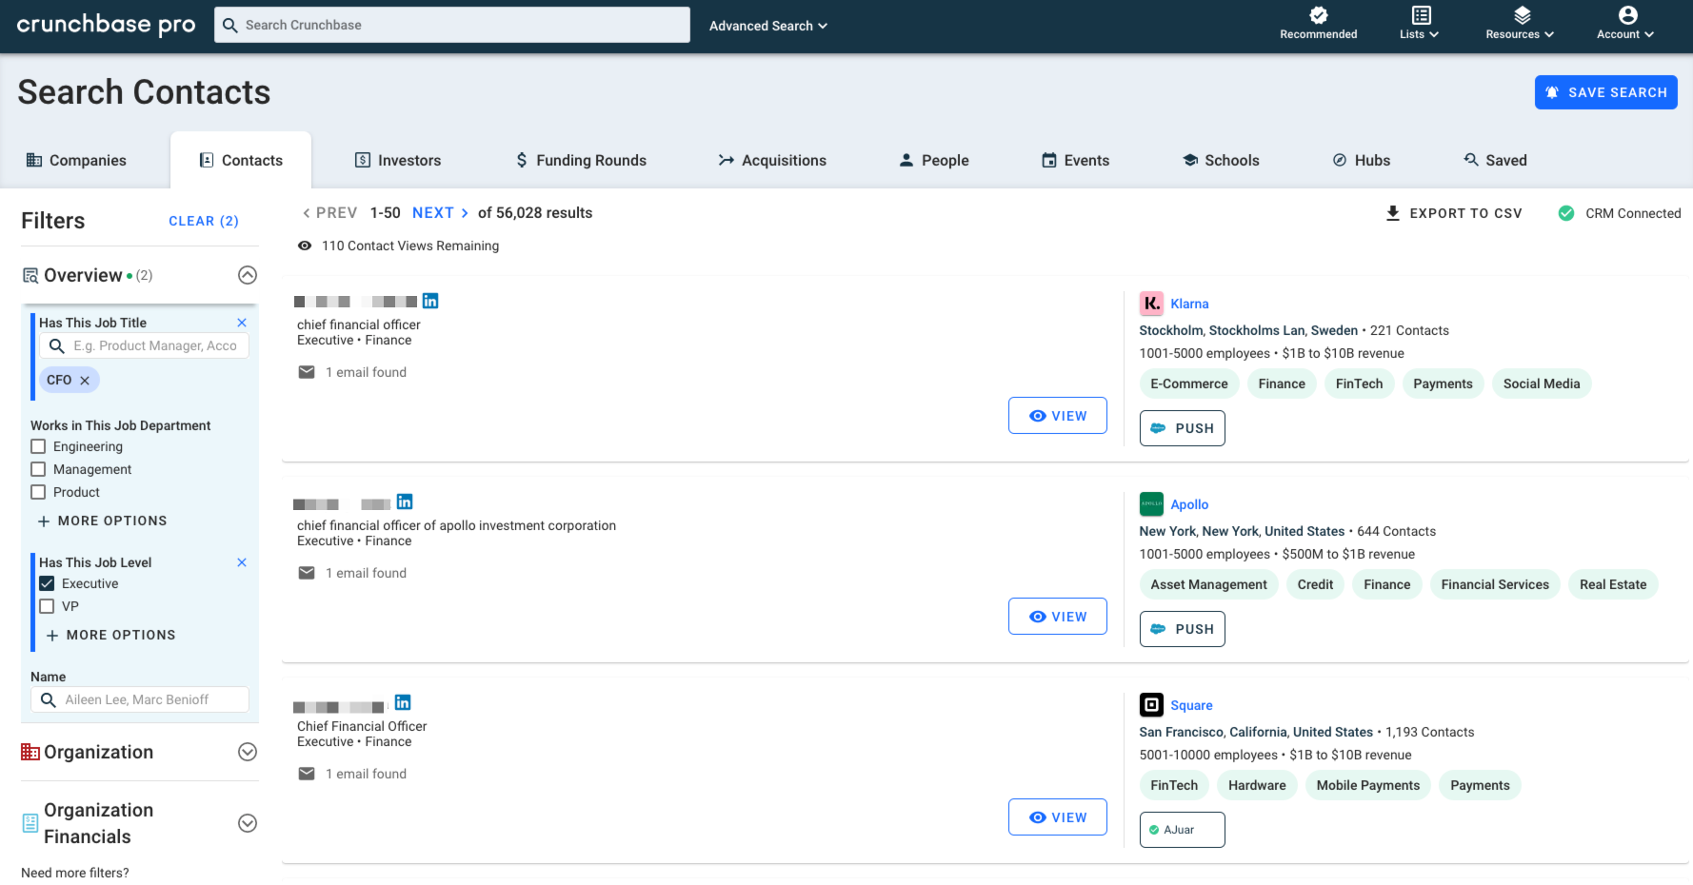Open LinkedIn icon for Apollo contact
The image size is (1693, 885).
point(405,501)
